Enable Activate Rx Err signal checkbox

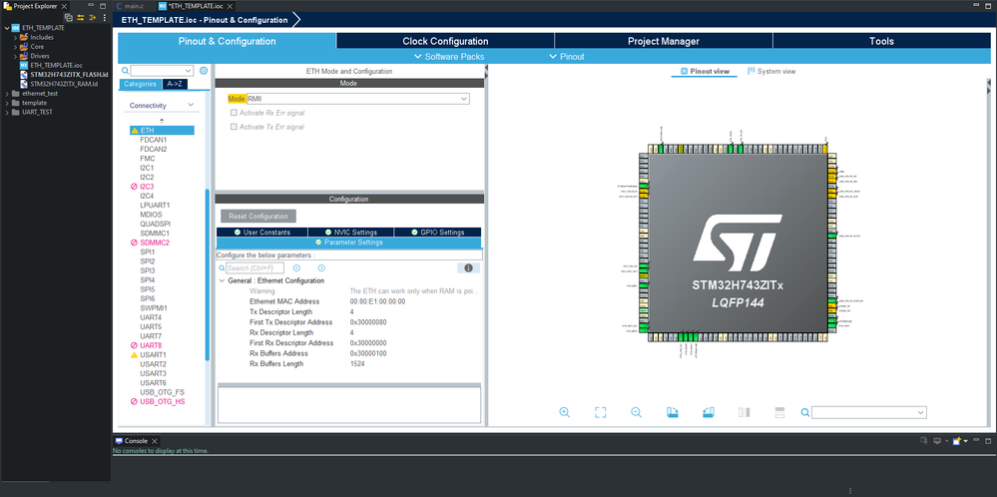[234, 113]
